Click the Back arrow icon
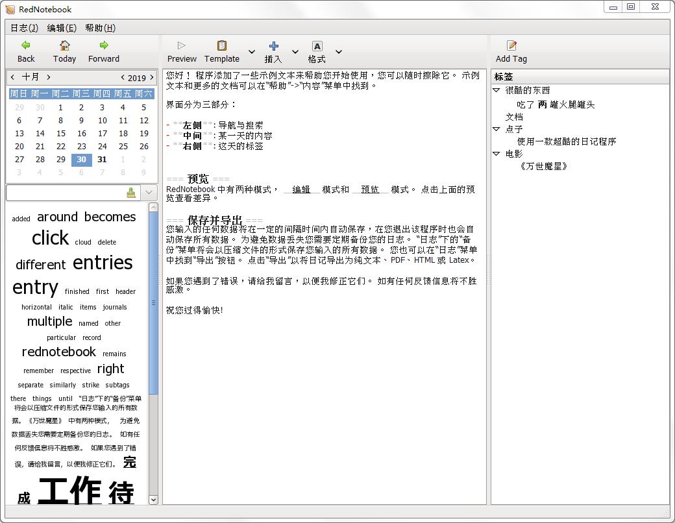This screenshot has width=675, height=523. (26, 45)
